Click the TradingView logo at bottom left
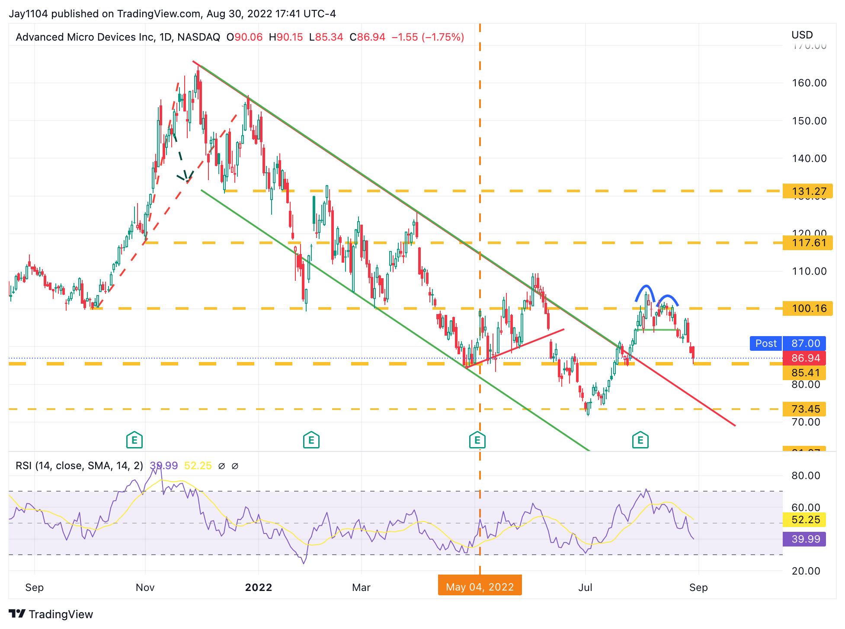 coord(51,614)
